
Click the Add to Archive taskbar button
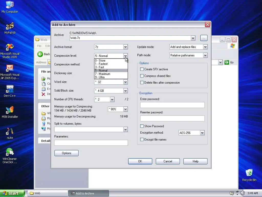point(89,193)
